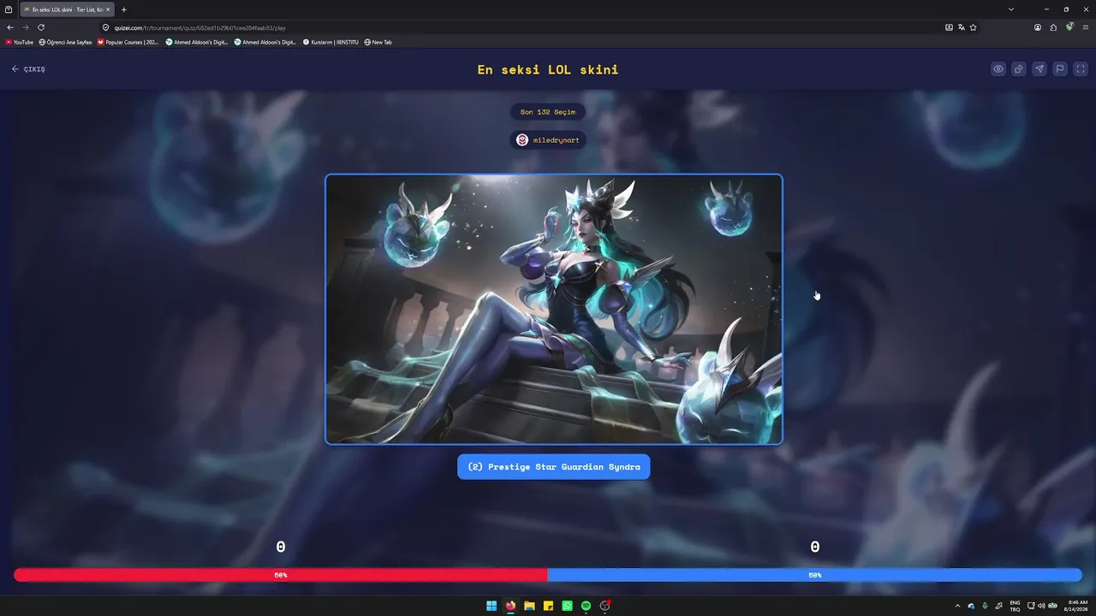The width and height of the screenshot is (1096, 616).
Task: Bookmark this page with star icon
Action: click(x=974, y=27)
